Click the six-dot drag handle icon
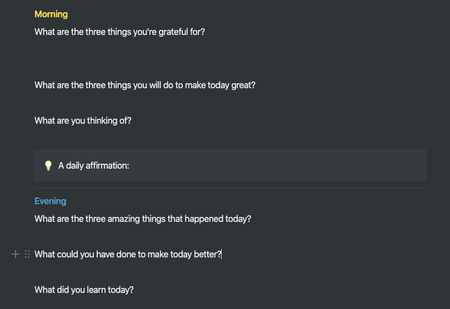This screenshot has width=450, height=309. click(x=27, y=254)
